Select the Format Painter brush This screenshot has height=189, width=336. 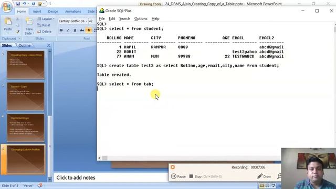(x=17, y=31)
